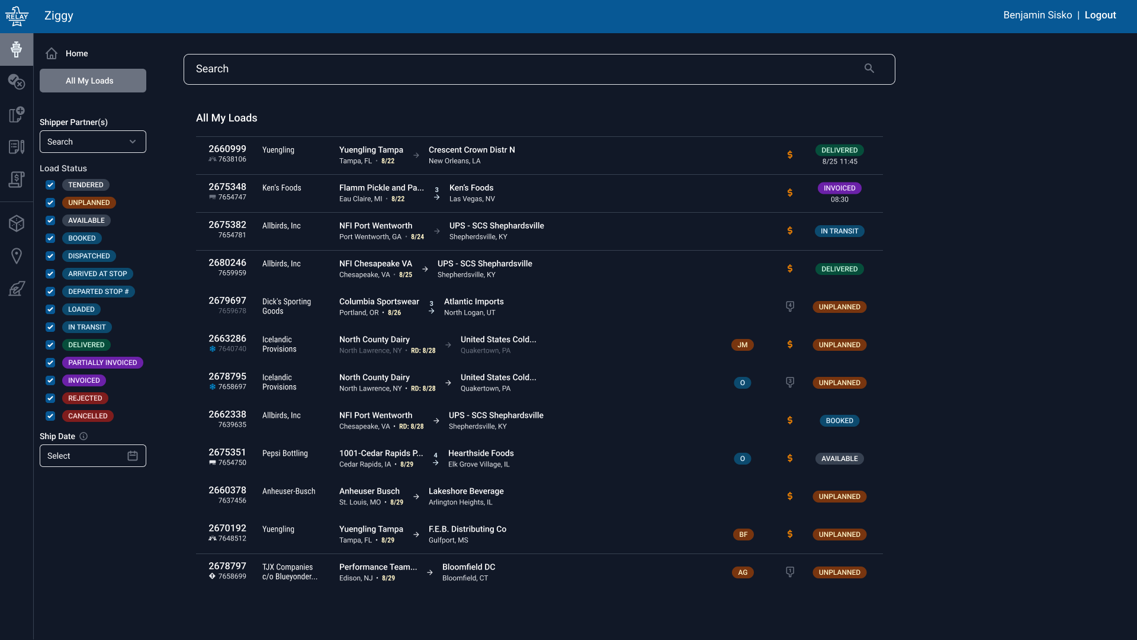The width and height of the screenshot is (1137, 640).
Task: Open the calendar icon in Ship Date
Action: point(133,456)
